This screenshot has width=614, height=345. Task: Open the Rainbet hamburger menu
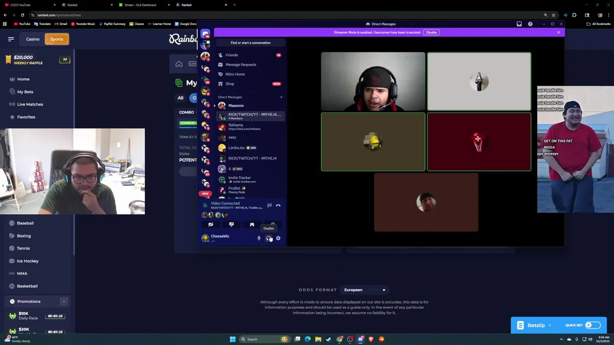[x=11, y=39]
